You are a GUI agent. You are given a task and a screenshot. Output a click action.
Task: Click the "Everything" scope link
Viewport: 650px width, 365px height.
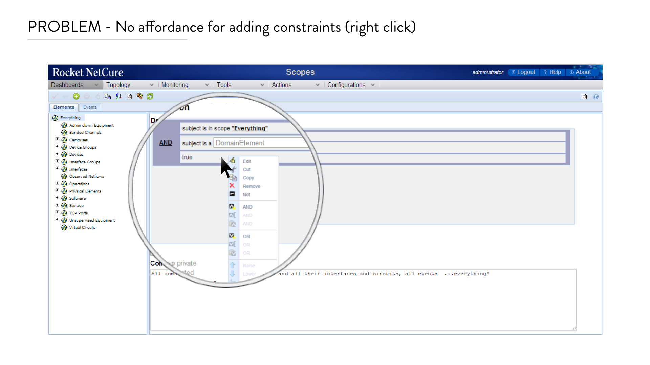pos(250,128)
